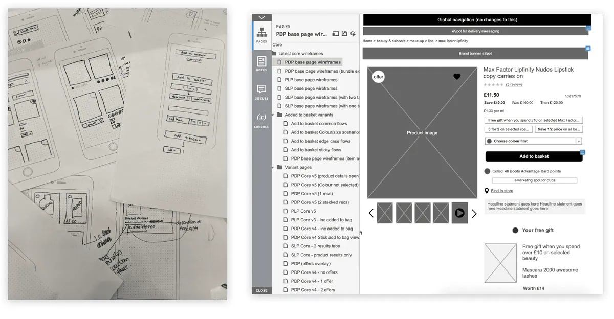Click the Global navigation bar

point(477,20)
